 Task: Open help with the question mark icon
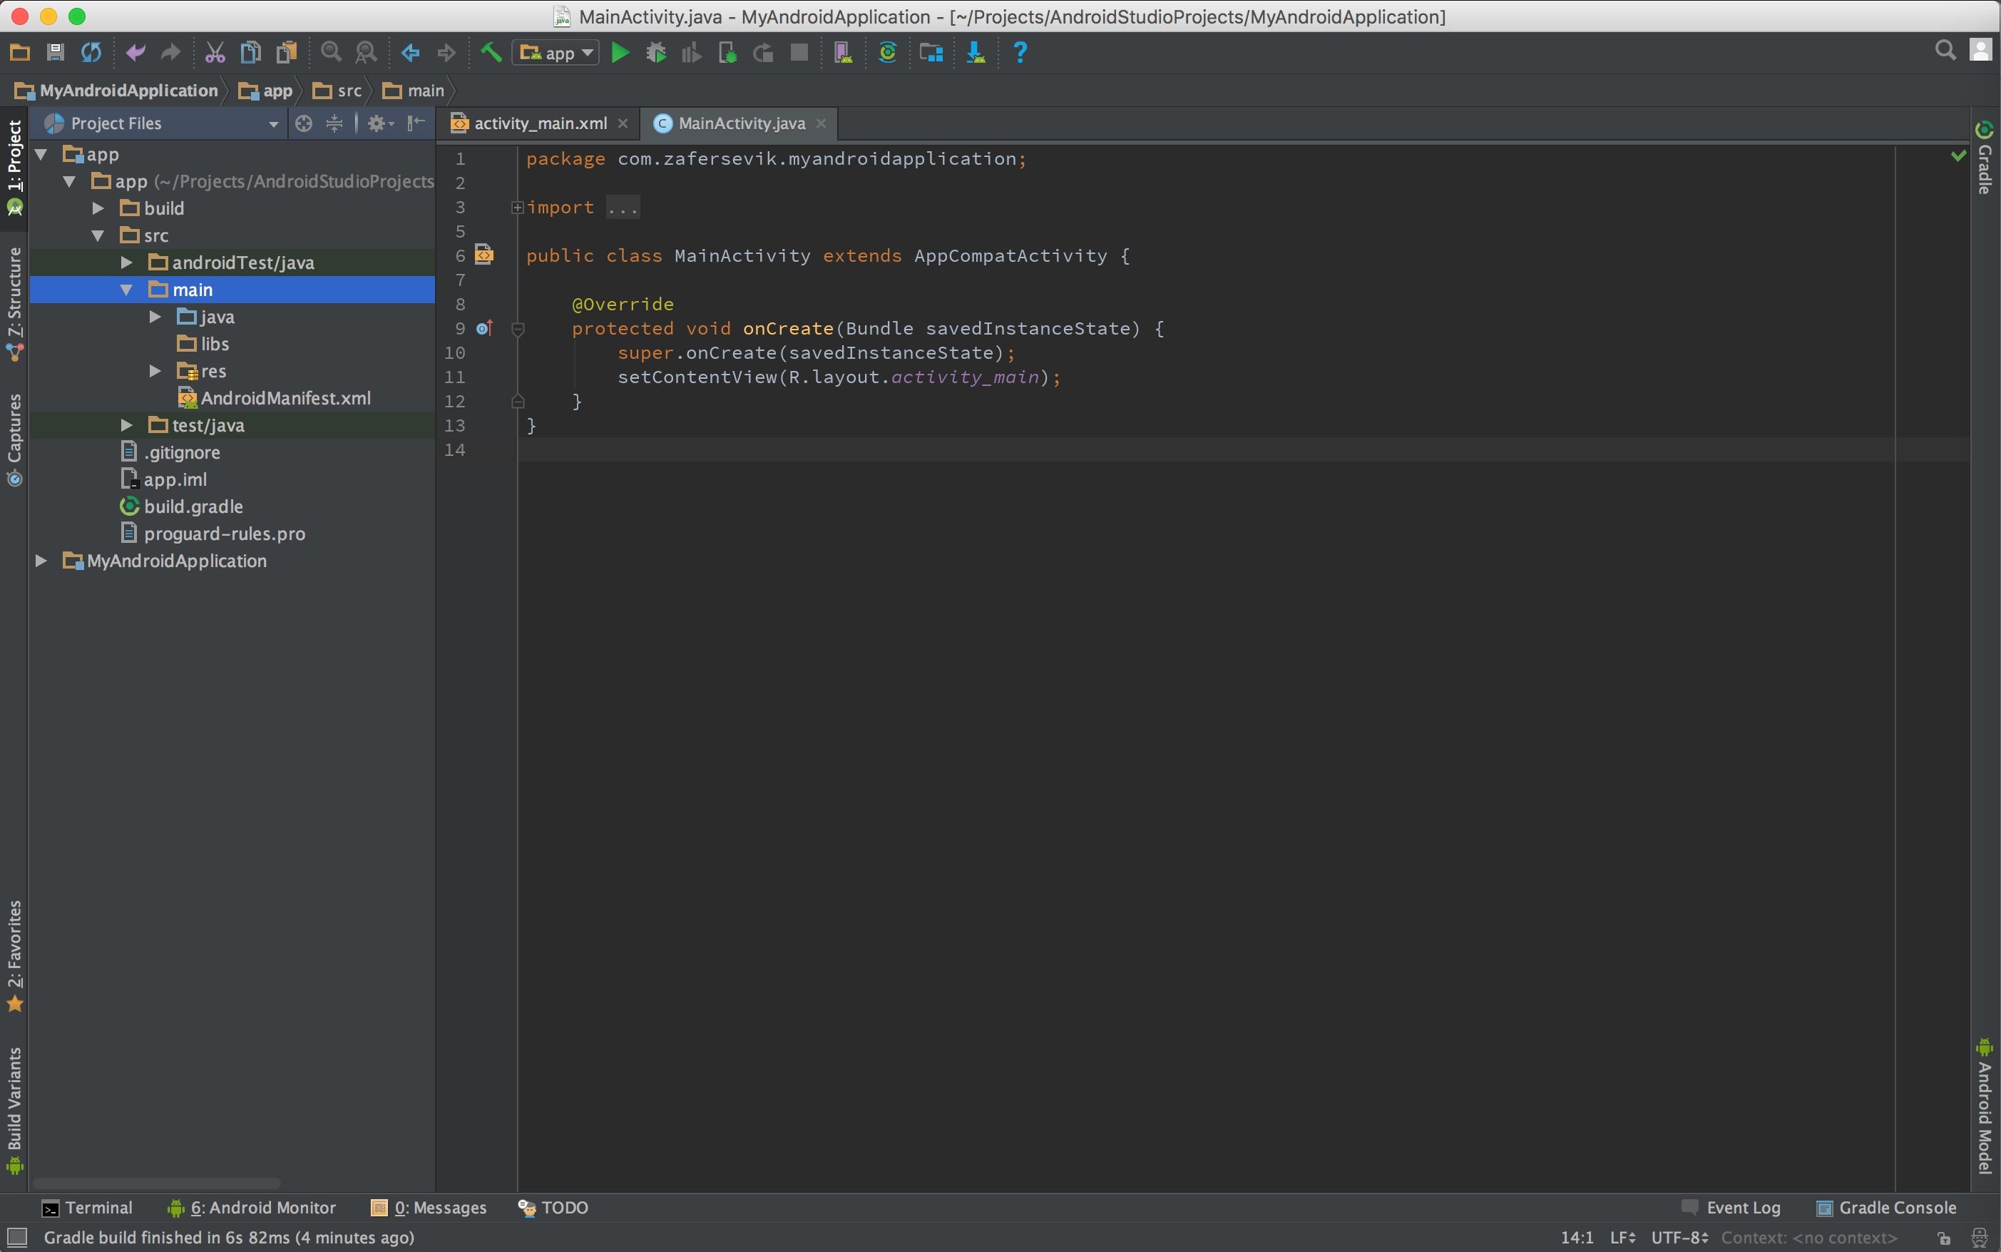1020,52
